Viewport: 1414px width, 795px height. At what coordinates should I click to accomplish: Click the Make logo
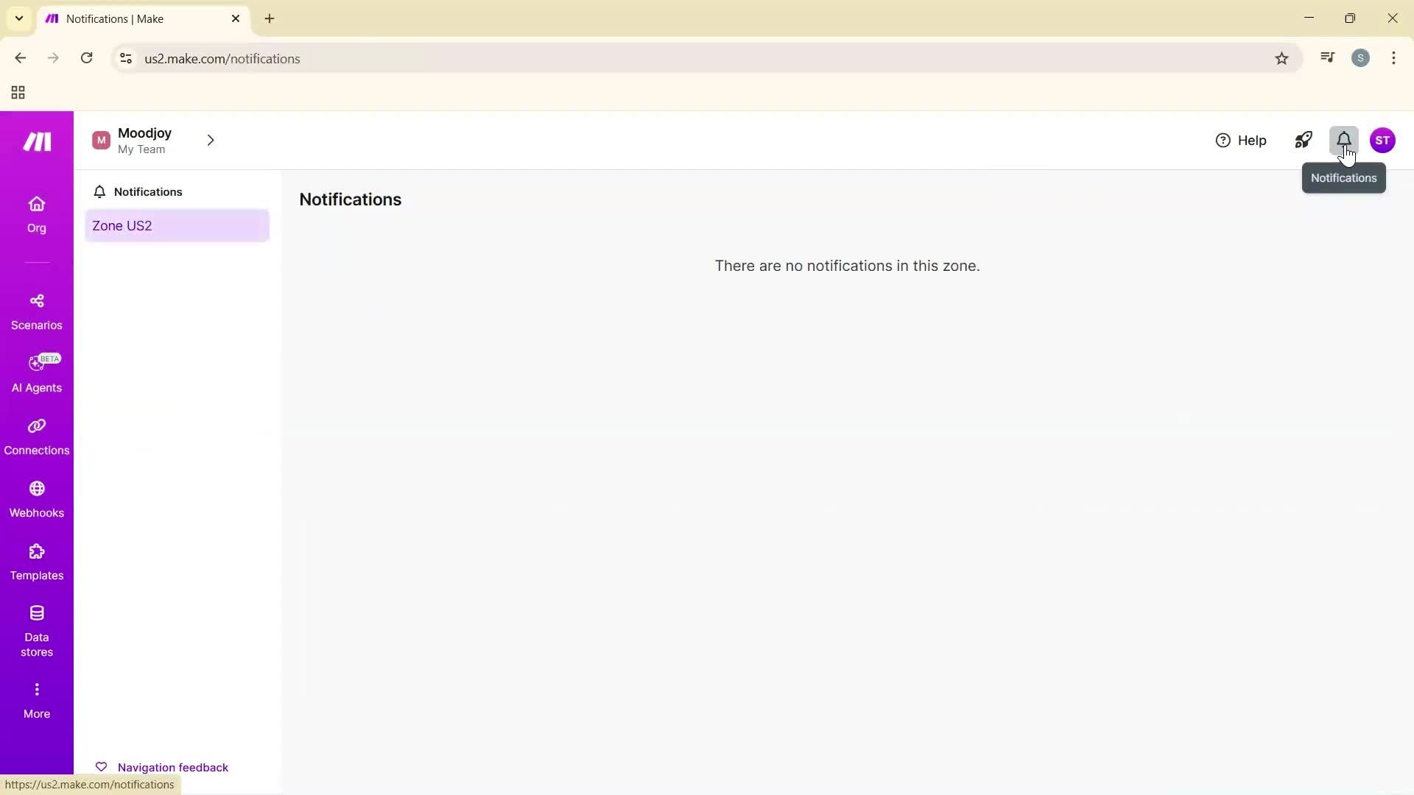tap(36, 141)
